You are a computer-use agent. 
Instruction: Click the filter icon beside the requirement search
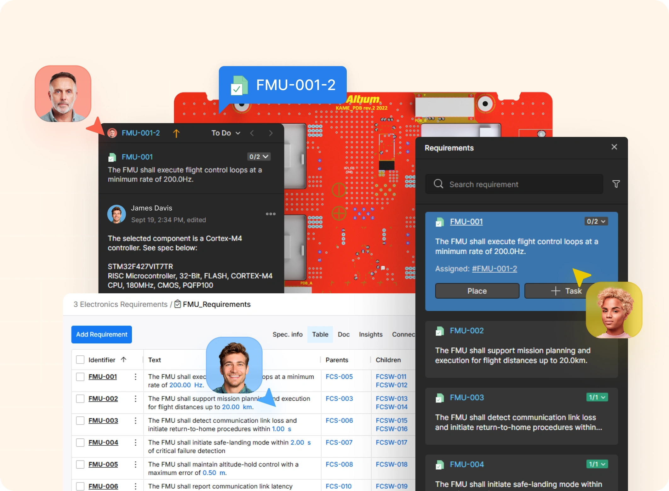616,184
